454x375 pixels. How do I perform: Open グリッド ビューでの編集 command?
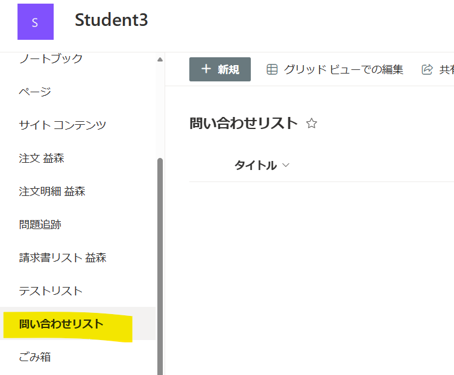click(x=335, y=69)
